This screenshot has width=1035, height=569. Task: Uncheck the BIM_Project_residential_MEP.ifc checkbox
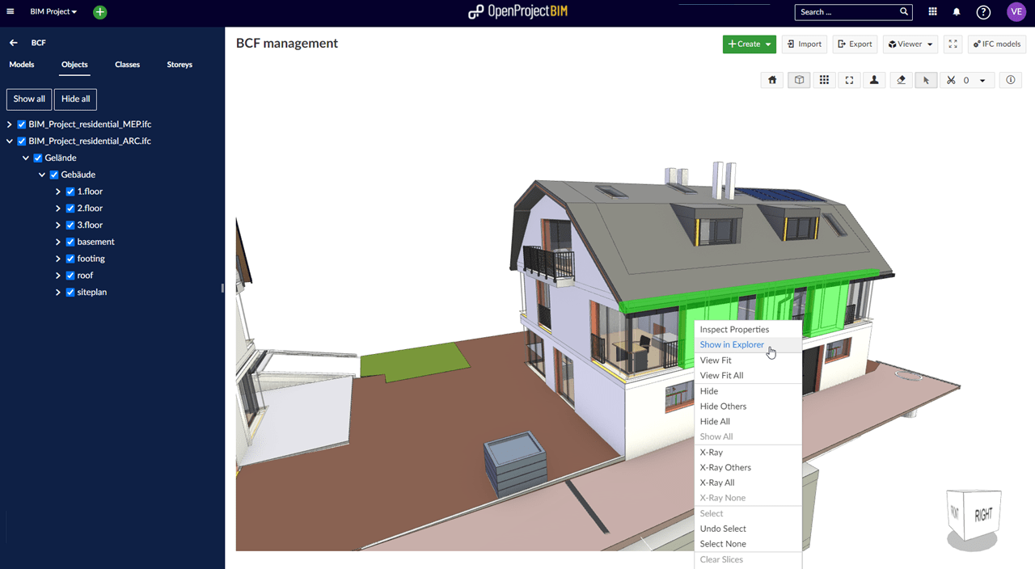coord(22,124)
